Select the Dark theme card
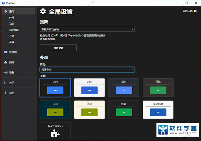This screenshot has width=201, height=141. point(55,88)
